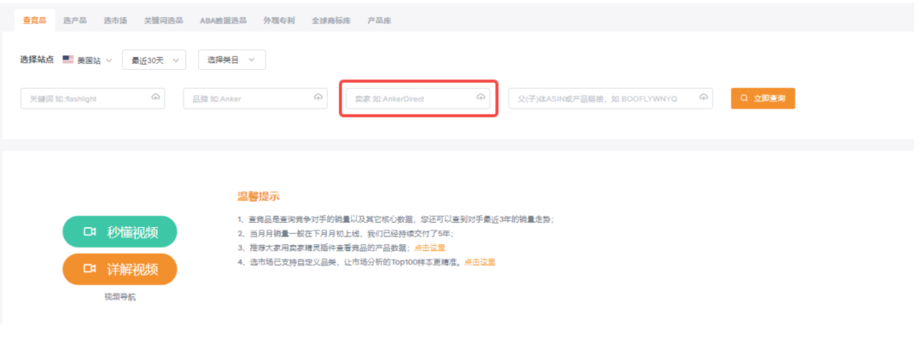Open the 选择类目 category dropdown
The image size is (922, 338).
coord(231,60)
